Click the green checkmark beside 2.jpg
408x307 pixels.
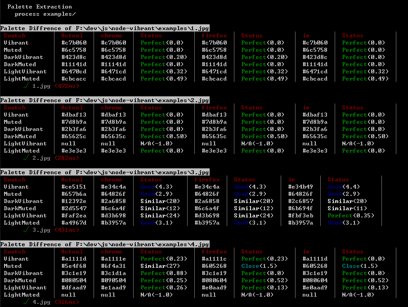click(26, 158)
